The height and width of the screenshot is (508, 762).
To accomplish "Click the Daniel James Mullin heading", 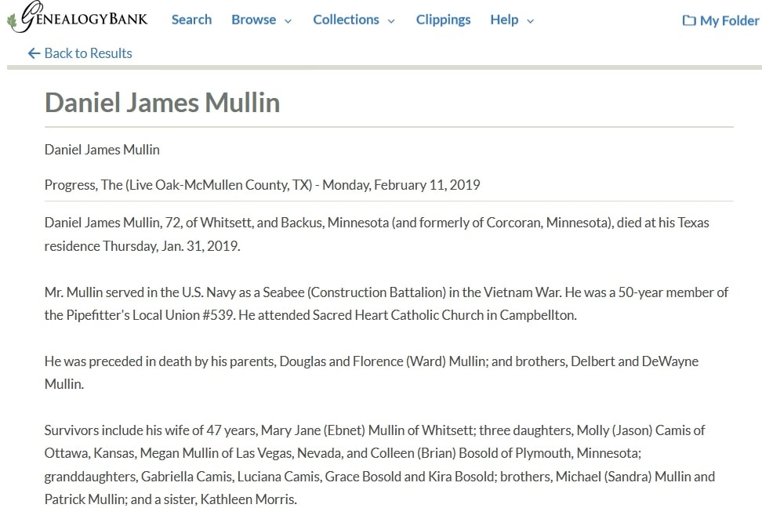I will (x=162, y=103).
